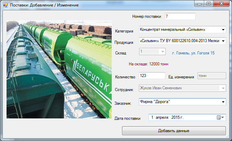Minimize the Поставки window
Image resolution: width=232 pixels, height=141 pixels.
click(x=199, y=4)
